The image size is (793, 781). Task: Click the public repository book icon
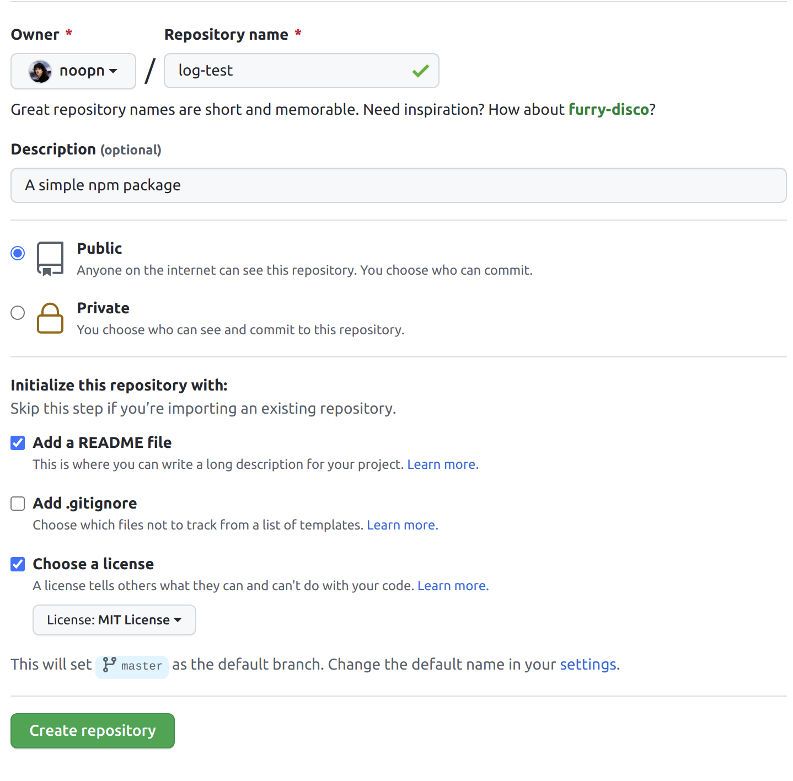pos(50,258)
